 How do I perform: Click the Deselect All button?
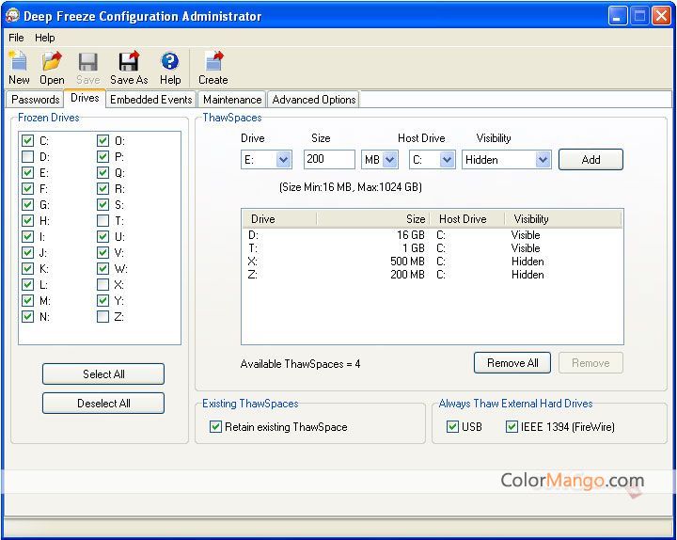click(103, 403)
